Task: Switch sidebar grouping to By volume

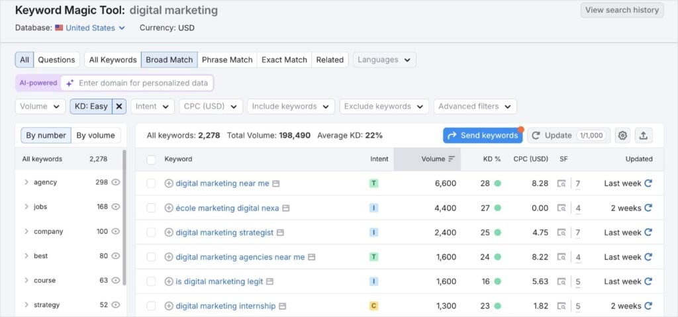Action: point(95,136)
